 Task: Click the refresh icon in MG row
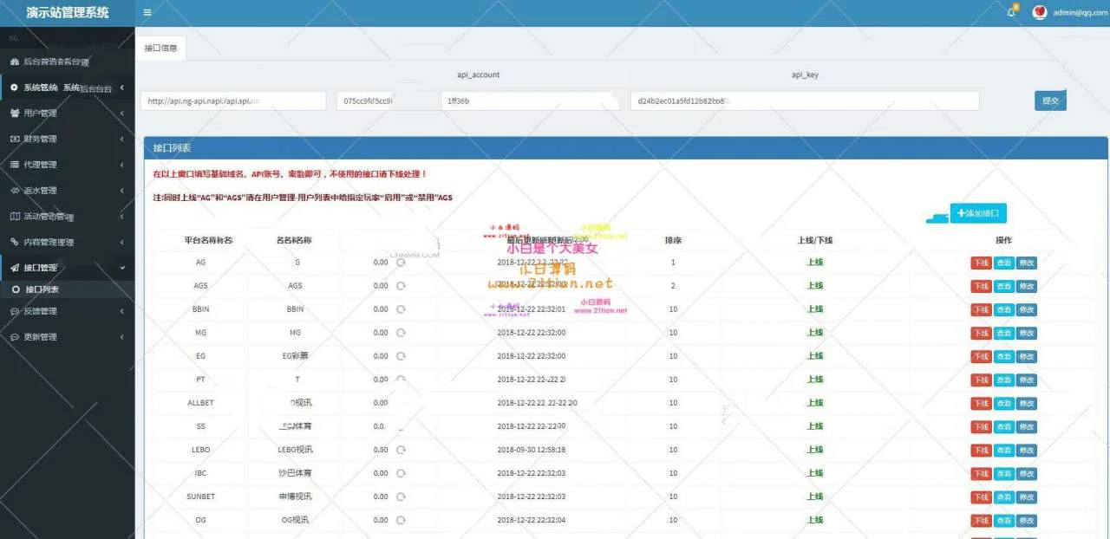pyautogui.click(x=401, y=333)
